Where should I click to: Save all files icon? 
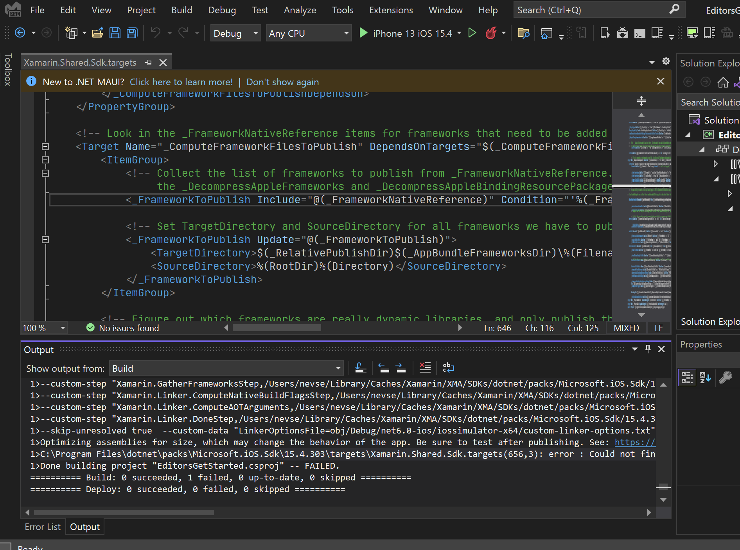[x=132, y=33]
